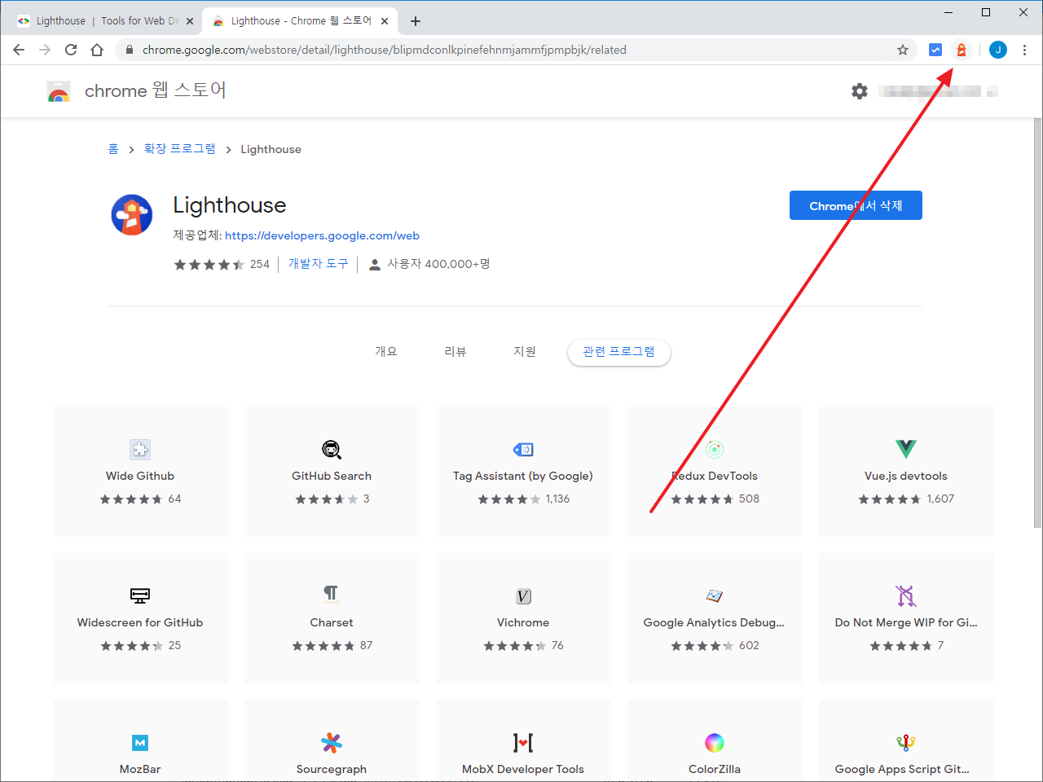This screenshot has height=782, width=1043.
Task: Open Google Analytics Debugger icon
Action: coord(715,595)
